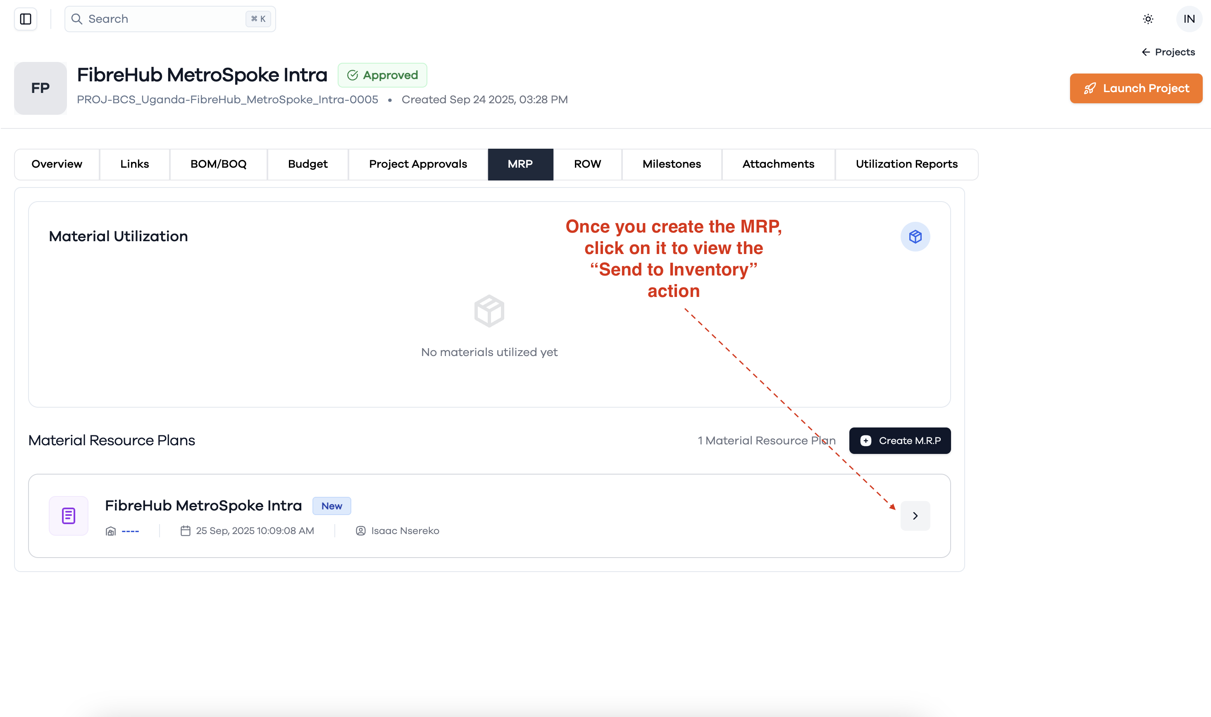Screen dimensions: 1211x717
Task: Click the Approved status badge
Action: point(382,75)
